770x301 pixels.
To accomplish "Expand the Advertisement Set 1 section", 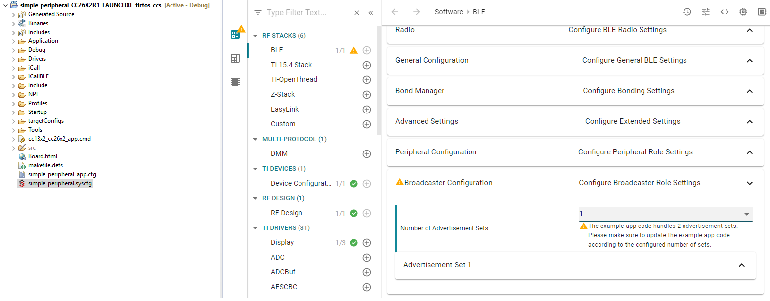I will 741,265.
